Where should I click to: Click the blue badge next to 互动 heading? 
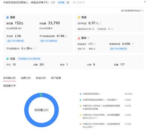[29, 59]
